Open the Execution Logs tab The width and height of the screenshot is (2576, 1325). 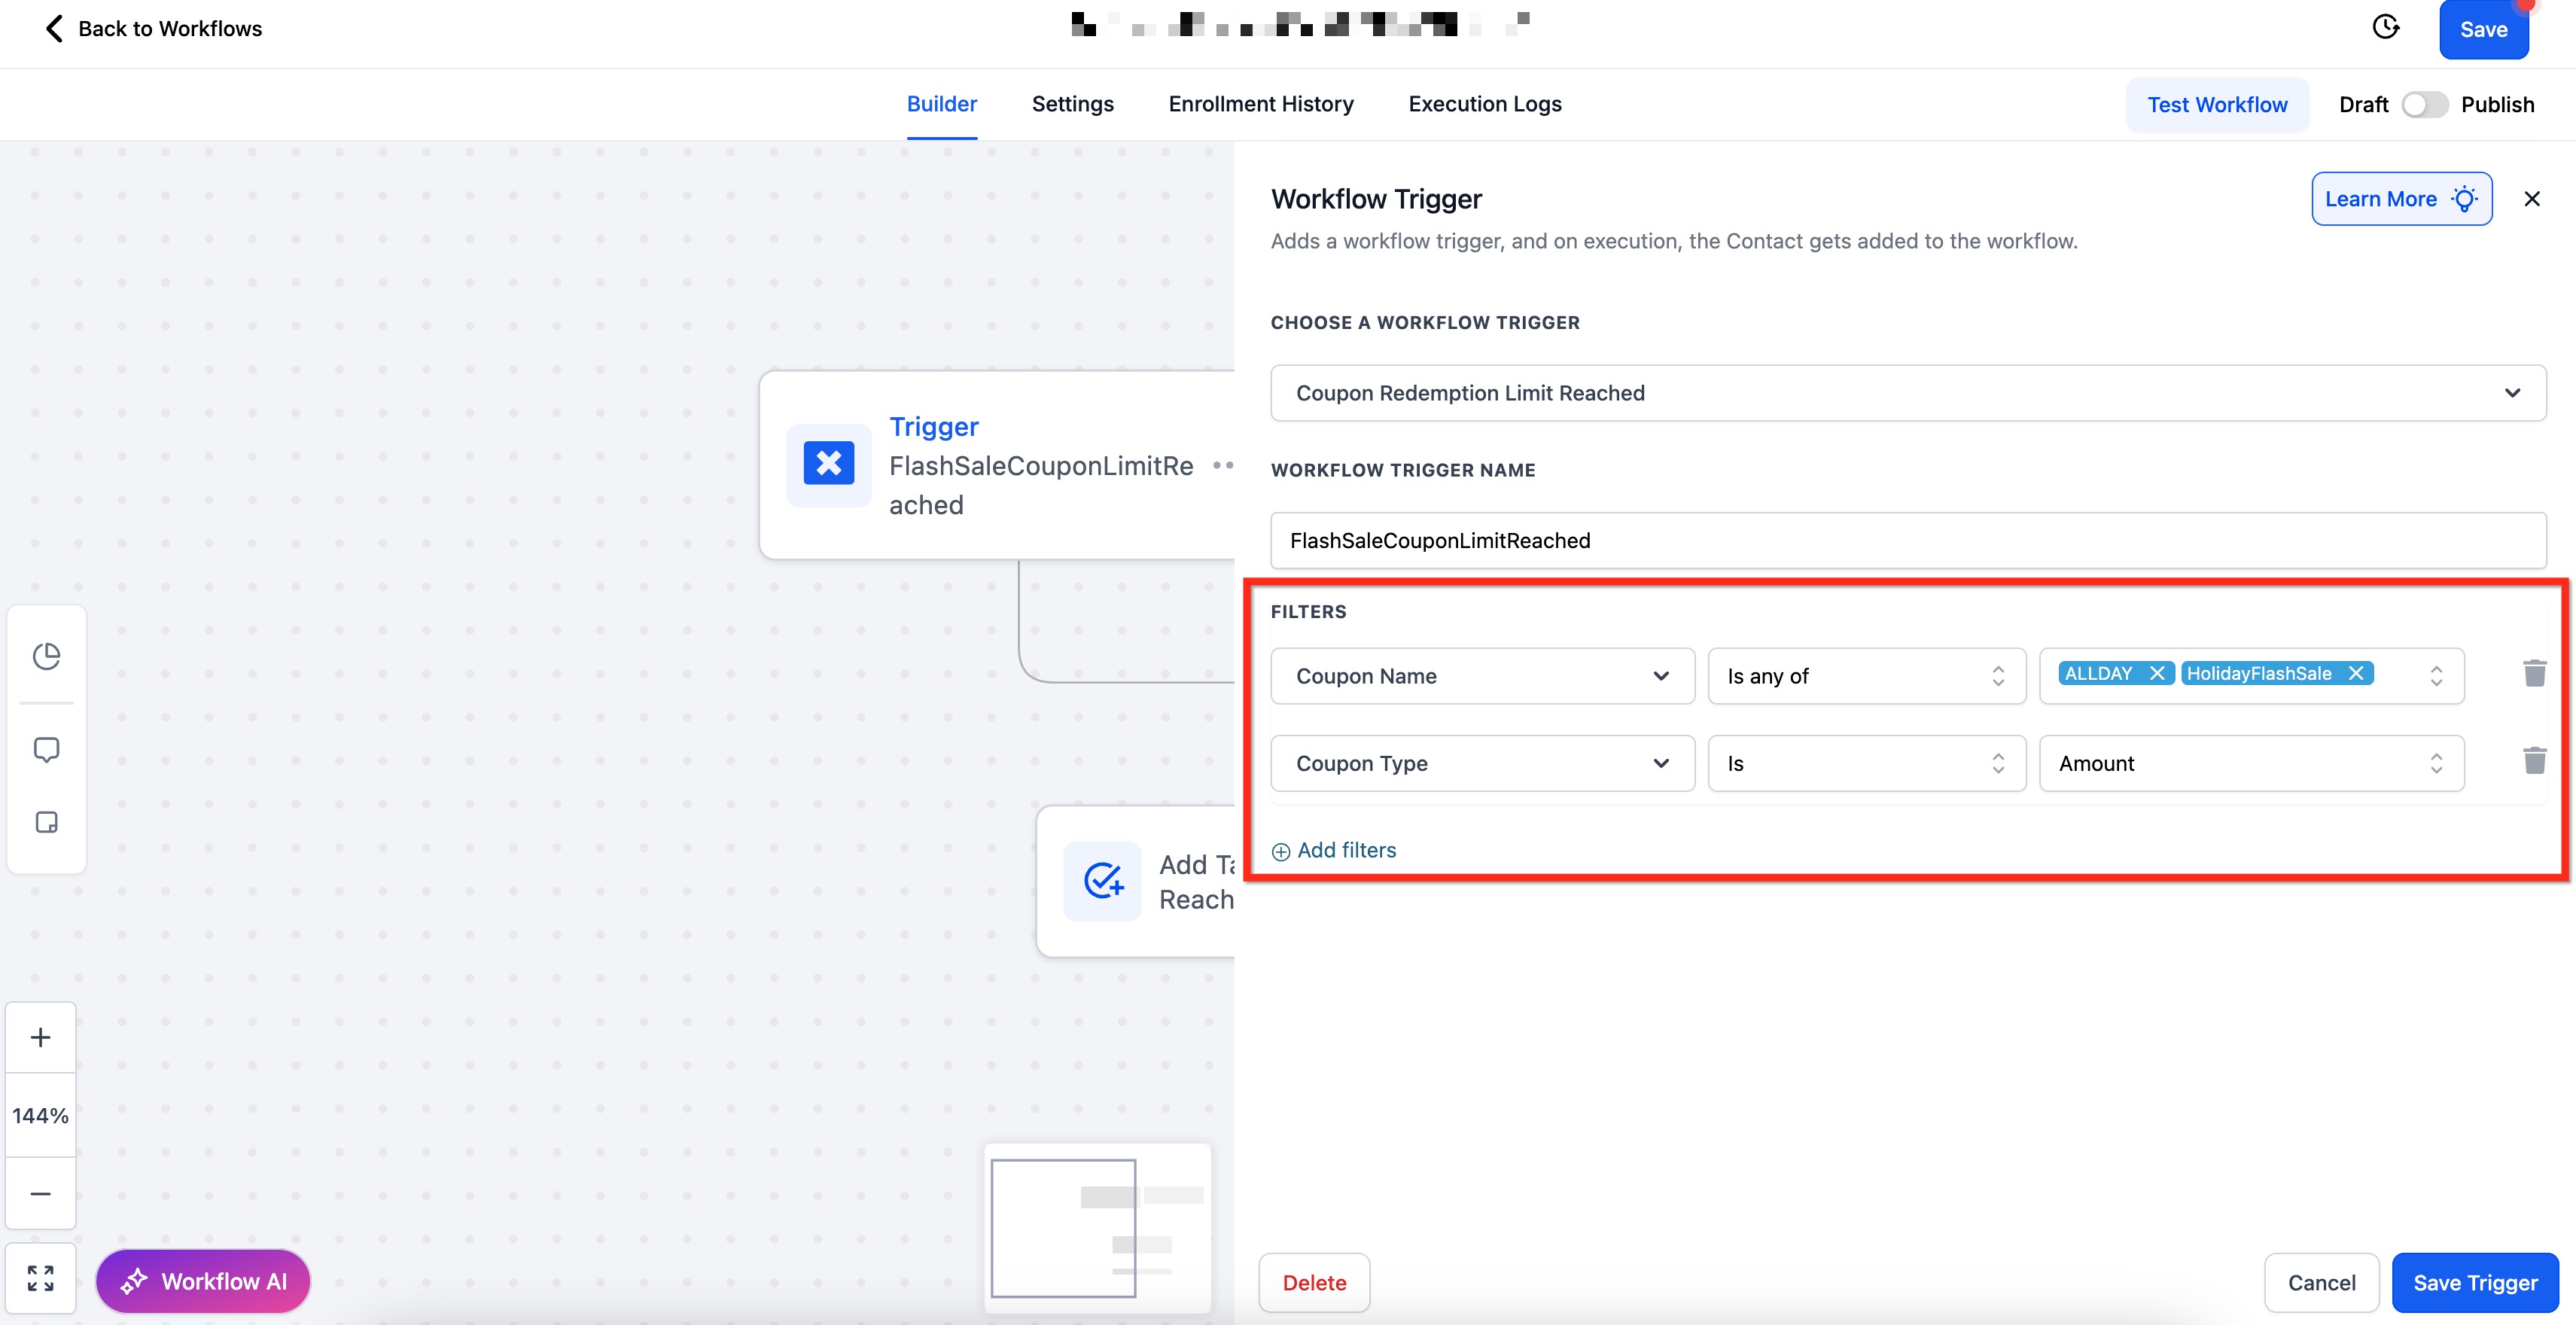coord(1484,104)
